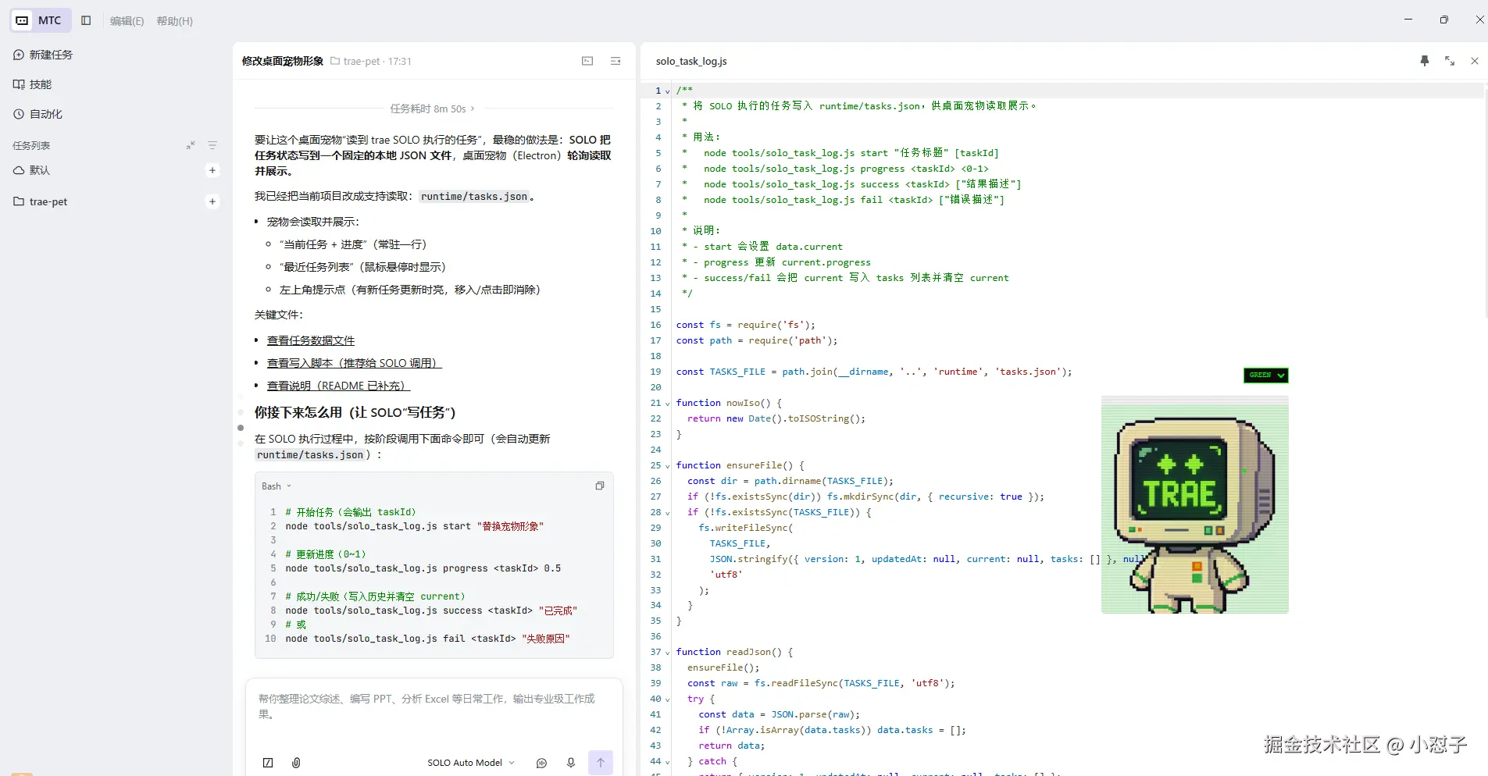Viewport: 1488px width, 776px height.
Task: Select the solo_task_log.js file tab
Action: click(x=691, y=61)
